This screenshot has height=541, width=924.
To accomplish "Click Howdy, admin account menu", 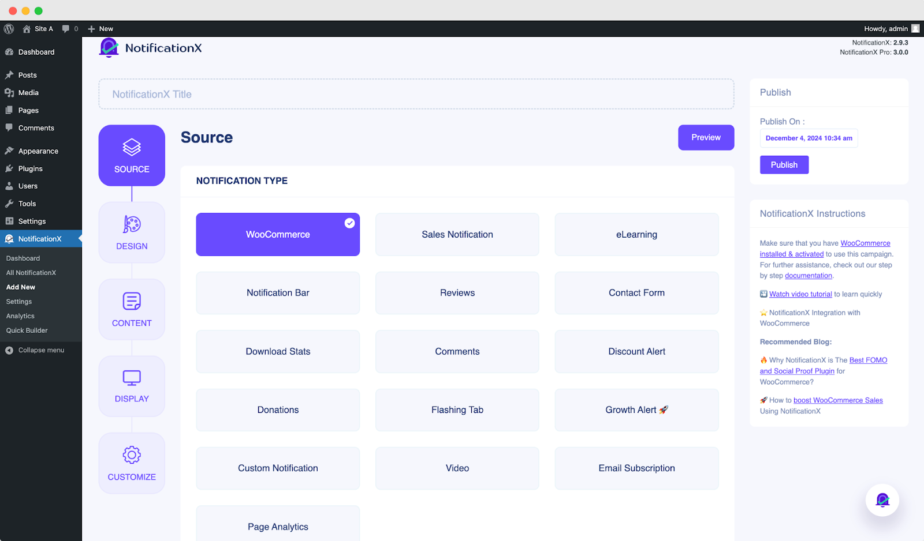I will pos(891,29).
